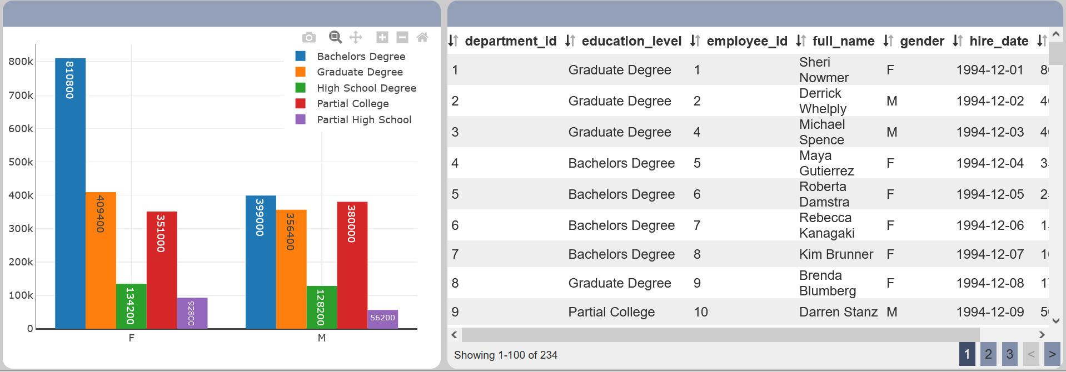Image resolution: width=1066 pixels, height=372 pixels.
Task: Click the blue 810800 bar for F
Action: point(70,193)
